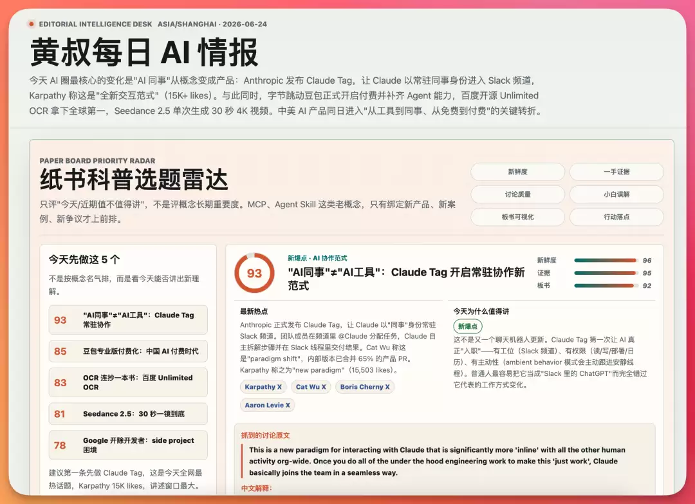Select the 新鲜度 filter pill
Screen dimensions: 695x504
pos(517,172)
